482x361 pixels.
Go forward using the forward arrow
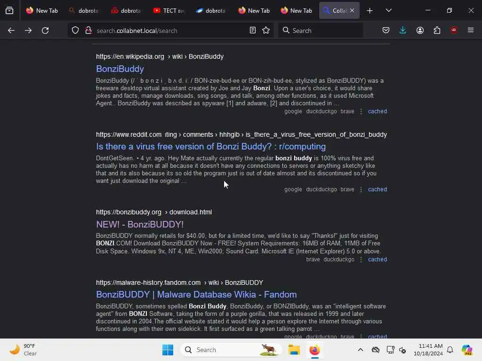(x=28, y=31)
